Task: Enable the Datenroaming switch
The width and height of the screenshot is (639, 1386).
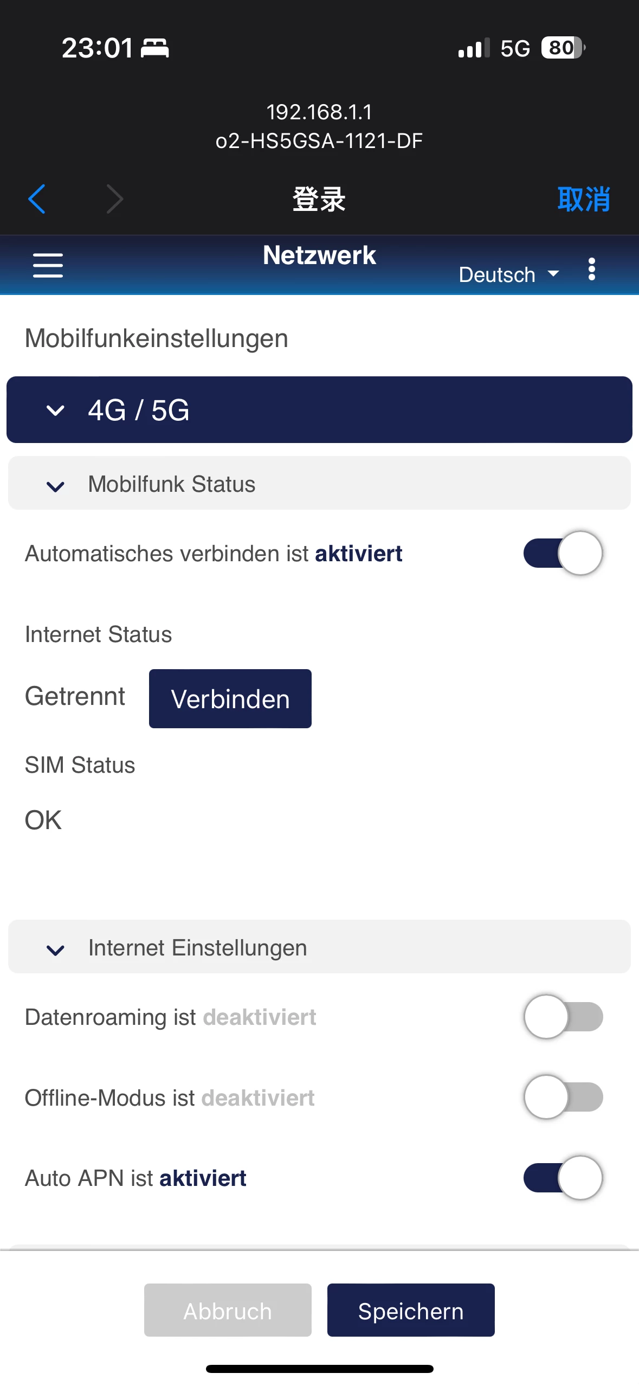Action: 563,1017
